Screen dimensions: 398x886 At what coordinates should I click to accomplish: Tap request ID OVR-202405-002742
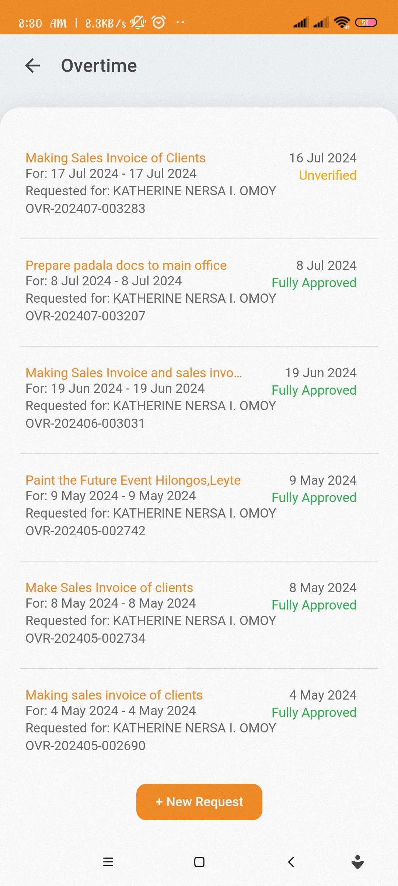pyautogui.click(x=85, y=531)
